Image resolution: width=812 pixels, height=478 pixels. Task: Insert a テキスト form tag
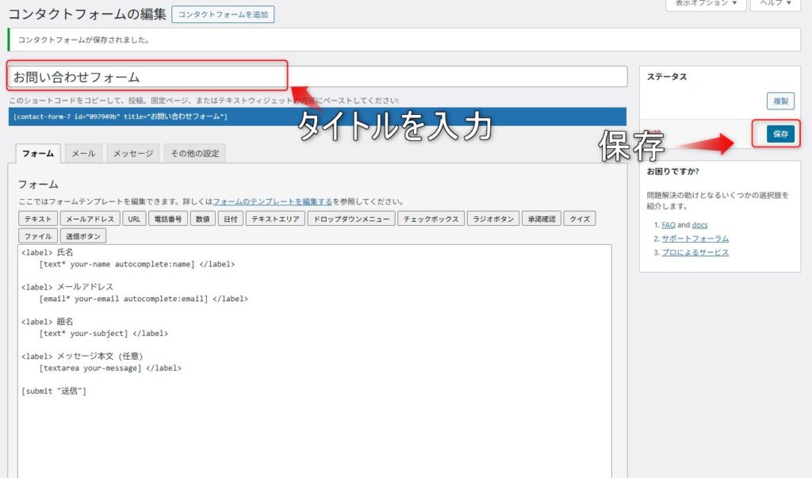(x=38, y=219)
